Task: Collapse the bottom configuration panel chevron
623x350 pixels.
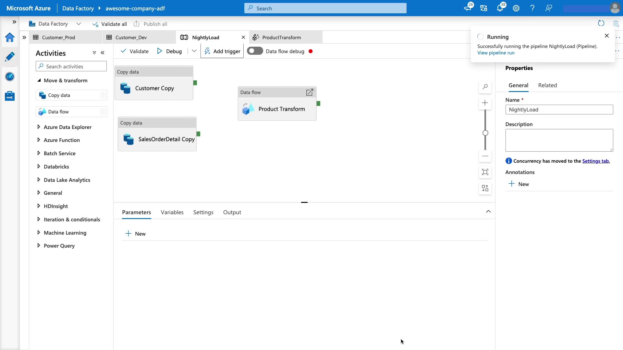Action: [488, 212]
